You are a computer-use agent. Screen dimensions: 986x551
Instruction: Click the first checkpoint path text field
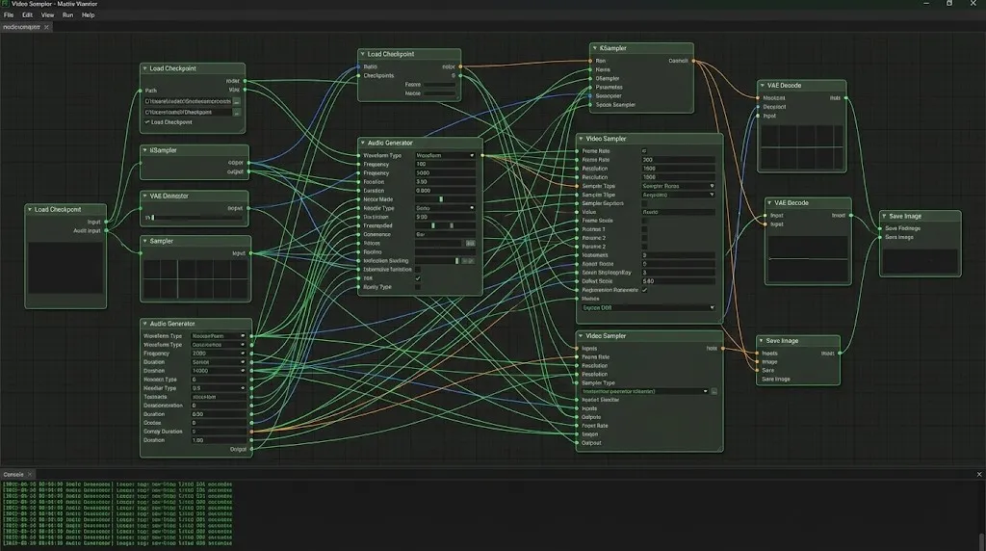(188, 101)
